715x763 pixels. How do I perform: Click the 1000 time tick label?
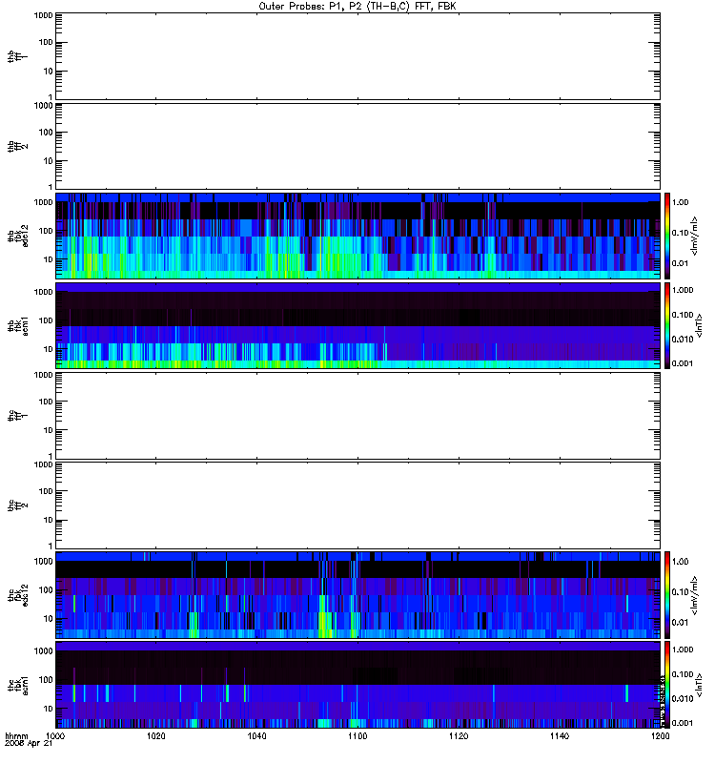pyautogui.click(x=55, y=735)
